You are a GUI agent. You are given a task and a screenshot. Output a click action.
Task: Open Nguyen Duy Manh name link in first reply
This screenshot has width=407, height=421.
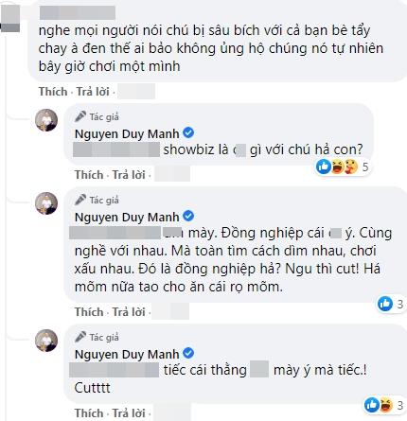point(127,134)
